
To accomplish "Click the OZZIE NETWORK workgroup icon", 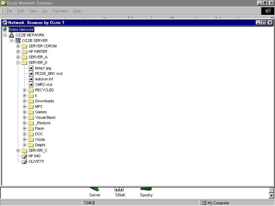I will tap(11, 35).
